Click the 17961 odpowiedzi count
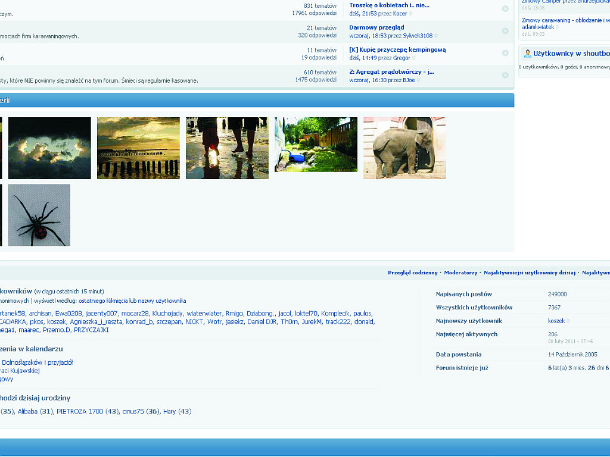The width and height of the screenshot is (610, 457). [314, 13]
